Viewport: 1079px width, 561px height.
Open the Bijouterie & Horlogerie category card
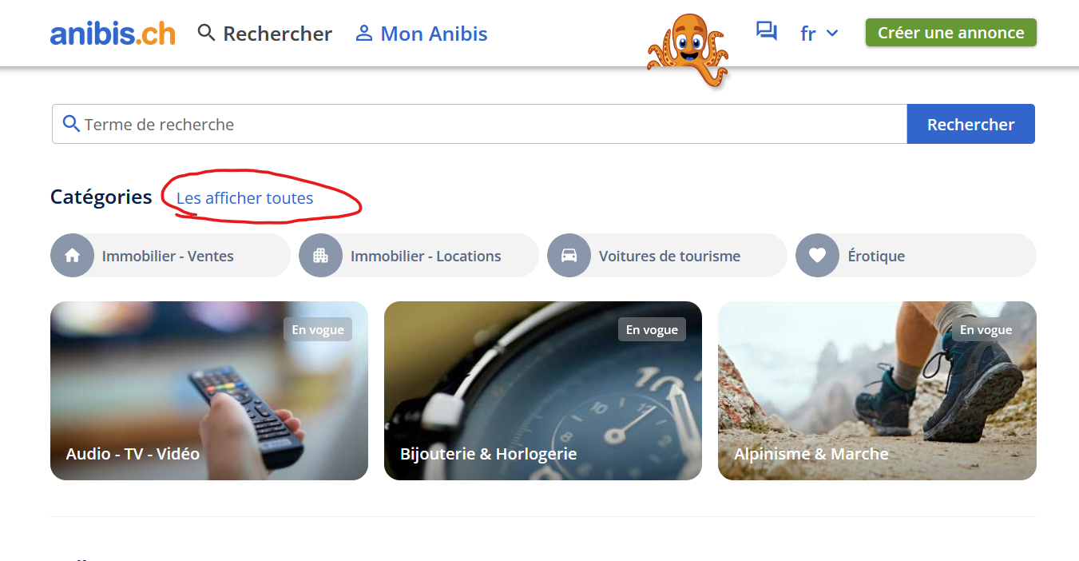click(x=543, y=391)
